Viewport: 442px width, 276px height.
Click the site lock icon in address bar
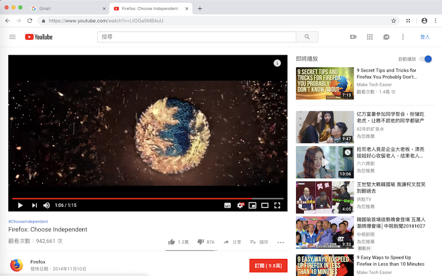click(x=43, y=20)
